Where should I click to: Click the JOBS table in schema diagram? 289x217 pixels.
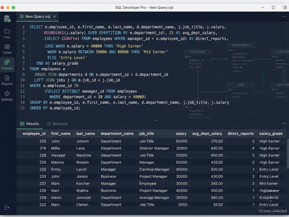[x=241, y=91]
